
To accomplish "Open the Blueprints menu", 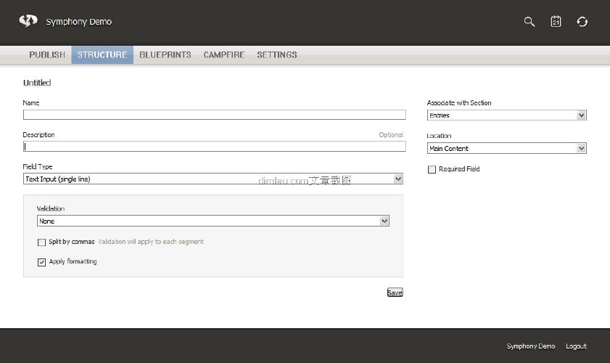I will pos(165,55).
